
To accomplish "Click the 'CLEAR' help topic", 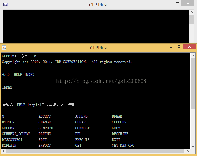I will pyautogui.click(x=80, y=122).
